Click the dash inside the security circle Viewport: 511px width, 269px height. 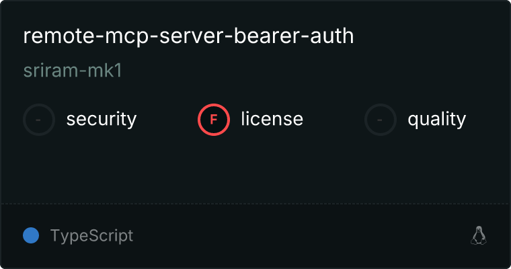click(x=38, y=120)
